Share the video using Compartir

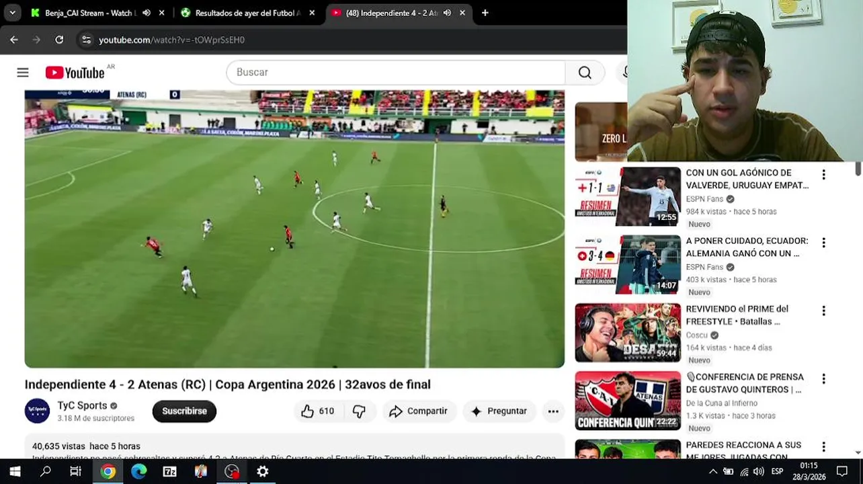click(x=419, y=411)
